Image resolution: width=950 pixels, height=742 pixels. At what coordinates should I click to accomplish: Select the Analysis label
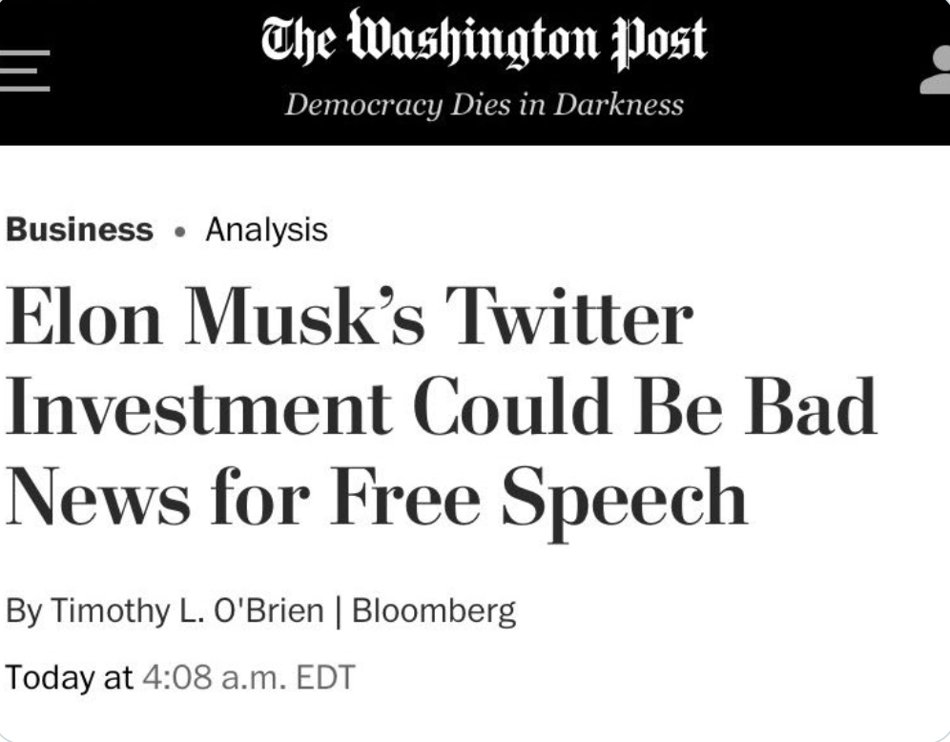tap(266, 231)
